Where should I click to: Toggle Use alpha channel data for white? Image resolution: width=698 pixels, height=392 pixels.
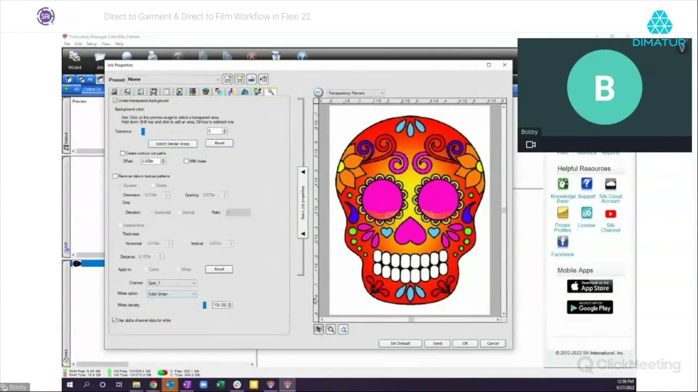click(x=115, y=320)
